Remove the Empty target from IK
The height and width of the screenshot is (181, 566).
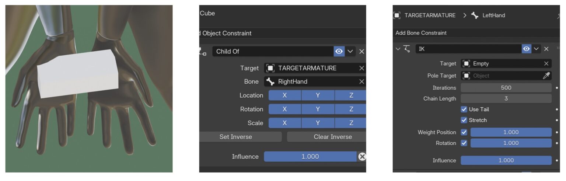(x=546, y=63)
